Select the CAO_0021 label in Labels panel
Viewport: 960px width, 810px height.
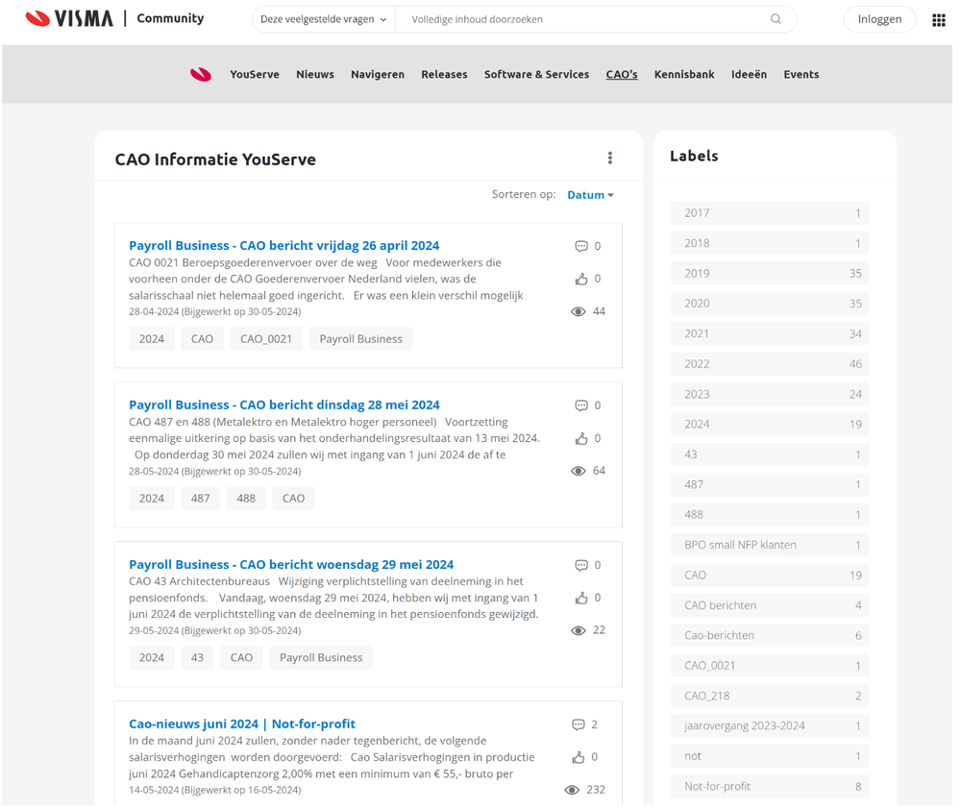[x=770, y=666]
